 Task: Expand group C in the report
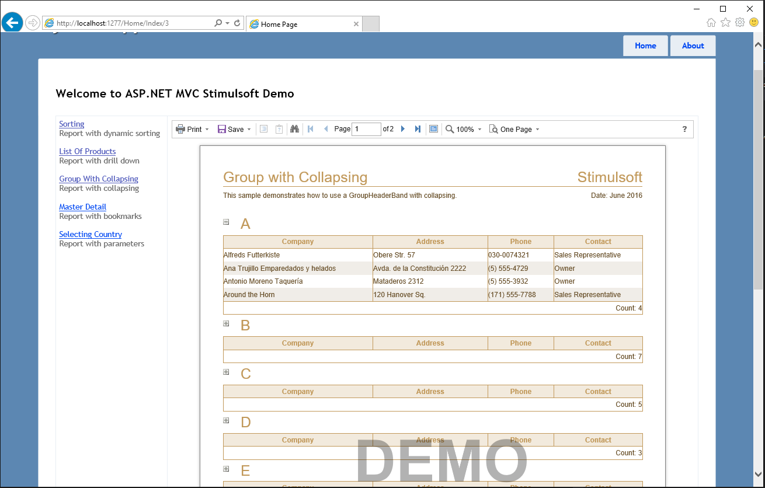[x=226, y=372]
